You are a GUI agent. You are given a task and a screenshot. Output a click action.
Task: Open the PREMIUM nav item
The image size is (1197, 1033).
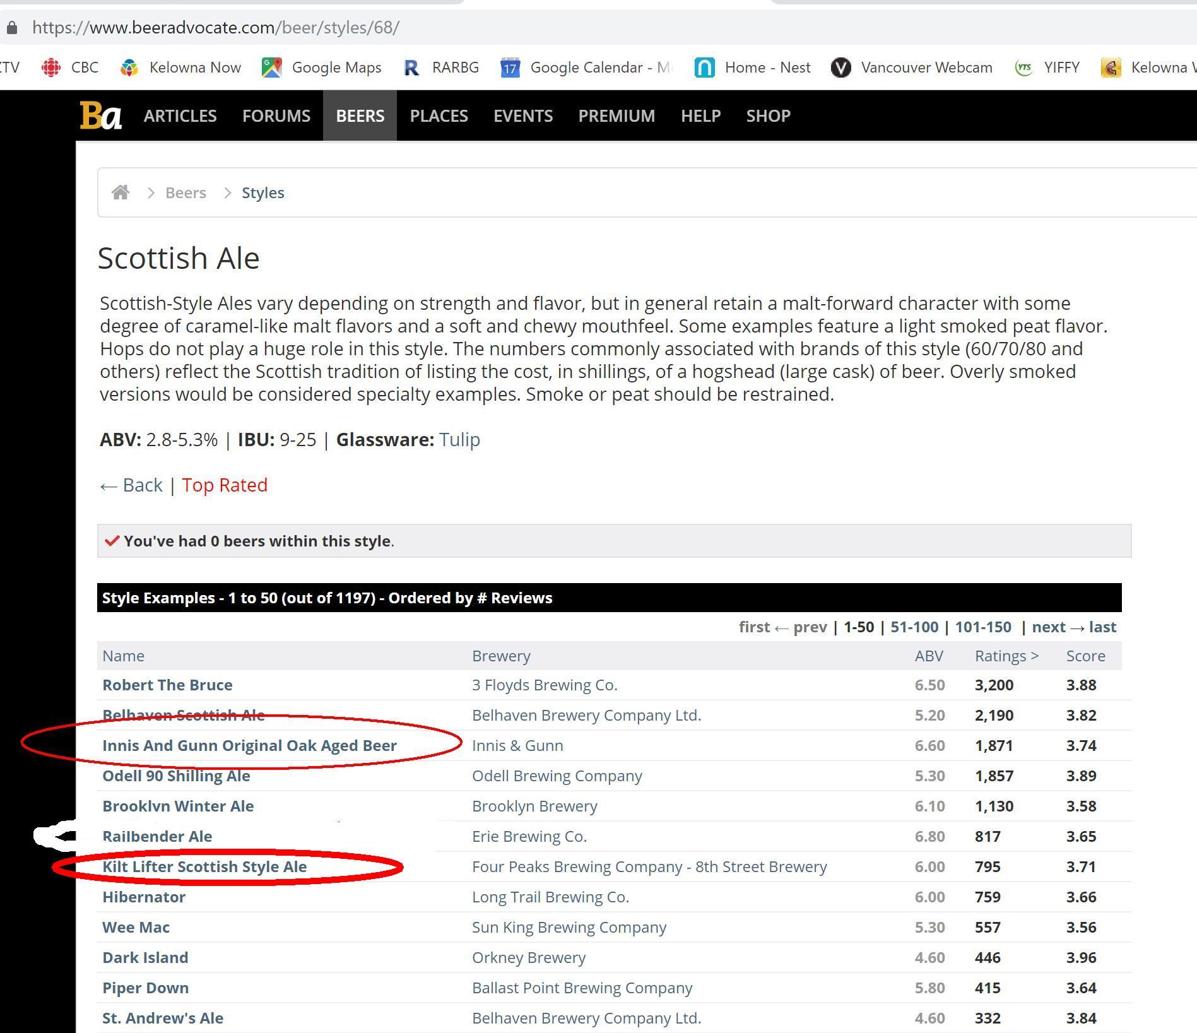click(617, 116)
